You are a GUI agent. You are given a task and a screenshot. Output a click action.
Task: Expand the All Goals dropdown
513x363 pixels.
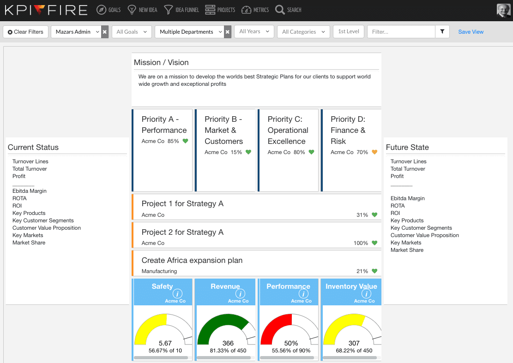(132, 32)
